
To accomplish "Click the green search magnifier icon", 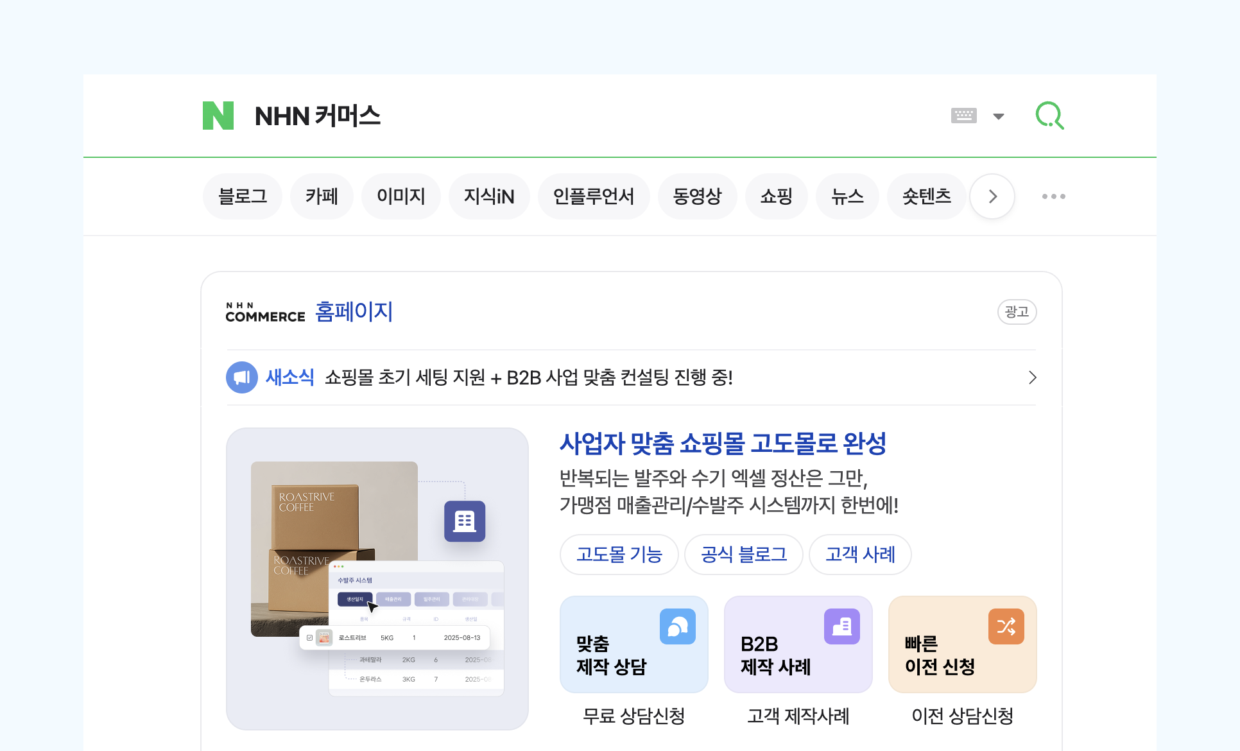I will [x=1050, y=116].
